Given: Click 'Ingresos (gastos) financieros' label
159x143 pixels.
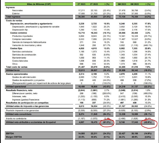Looking at the screenshot, I should click(26, 100).
